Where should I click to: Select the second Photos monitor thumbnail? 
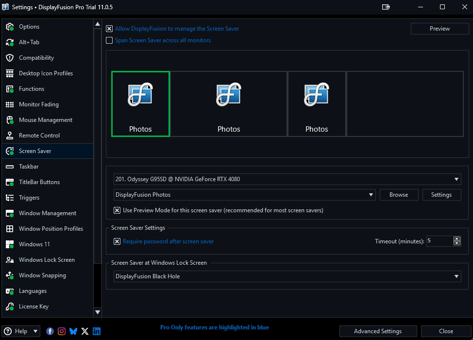(229, 104)
